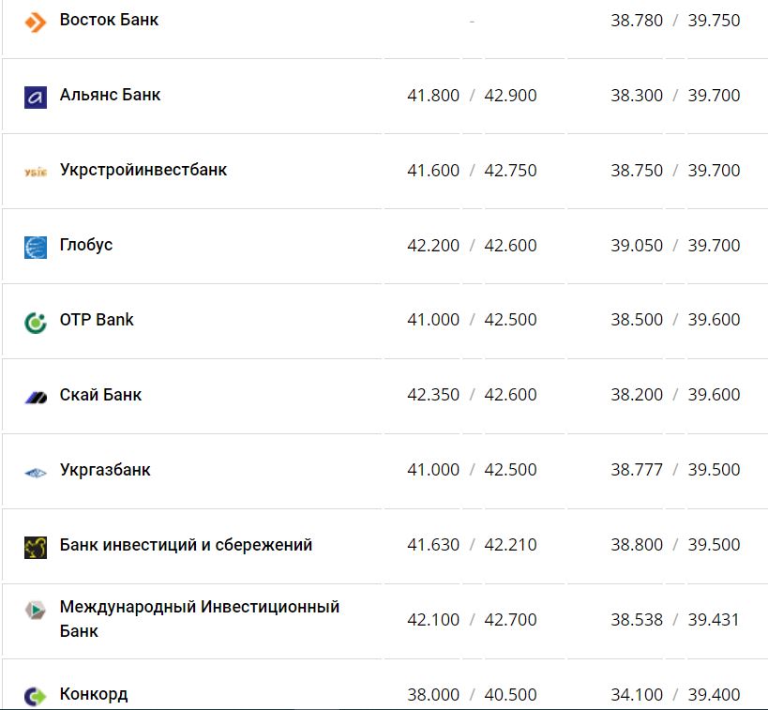Click the Международный Инвестиционный Банк logo
Image resolution: width=768 pixels, height=710 pixels.
pos(36,611)
